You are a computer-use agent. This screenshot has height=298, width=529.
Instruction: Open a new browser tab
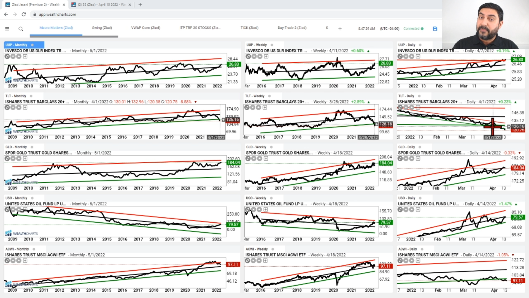coord(140,5)
